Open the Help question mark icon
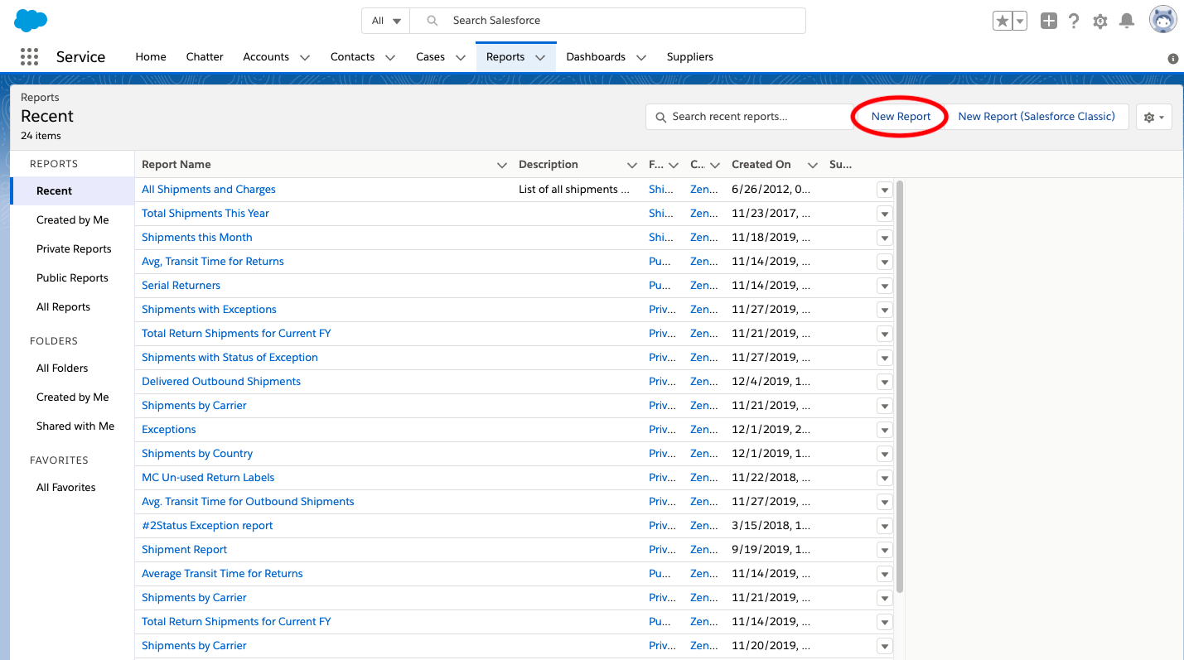This screenshot has width=1184, height=660. click(1074, 22)
